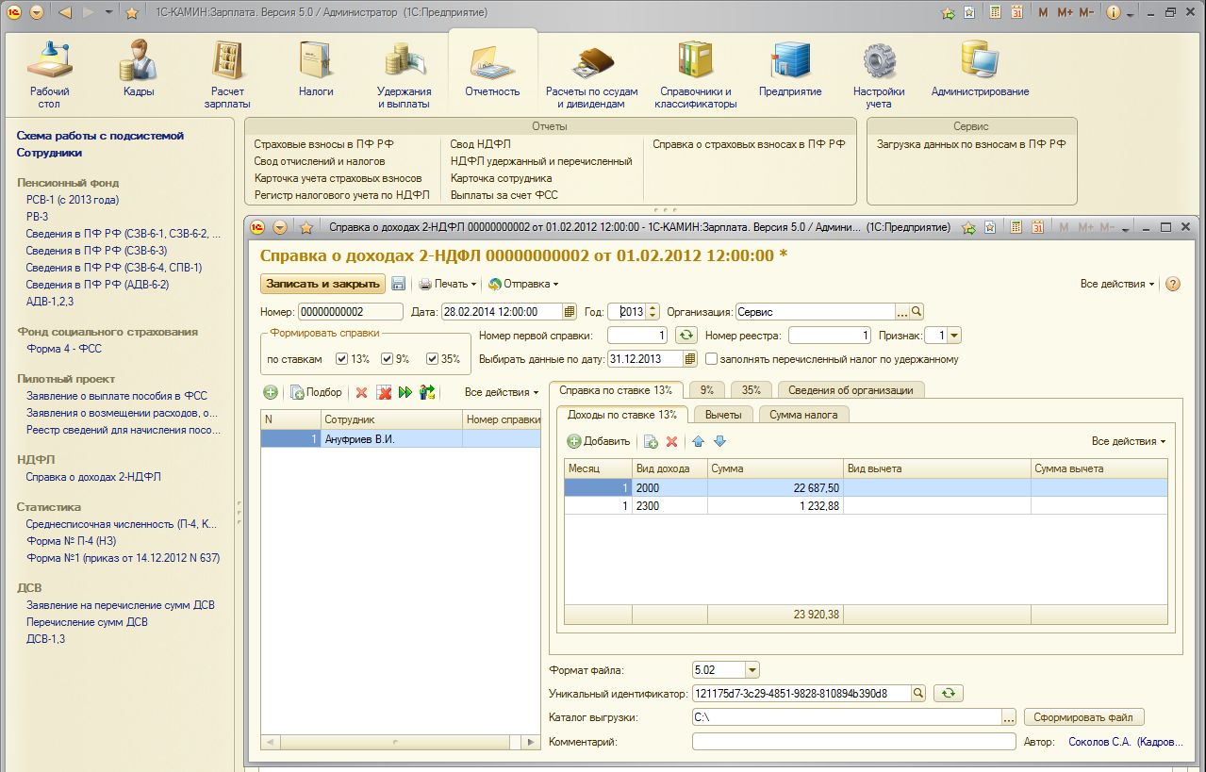The width and height of the screenshot is (1206, 772).
Task: Open the Сумма налога tab
Action: pyautogui.click(x=803, y=415)
